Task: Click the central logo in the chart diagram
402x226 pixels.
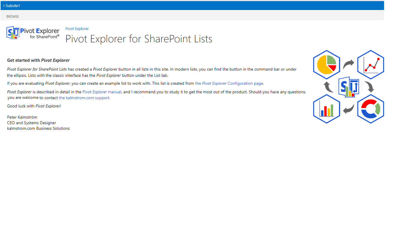Action: point(349,87)
